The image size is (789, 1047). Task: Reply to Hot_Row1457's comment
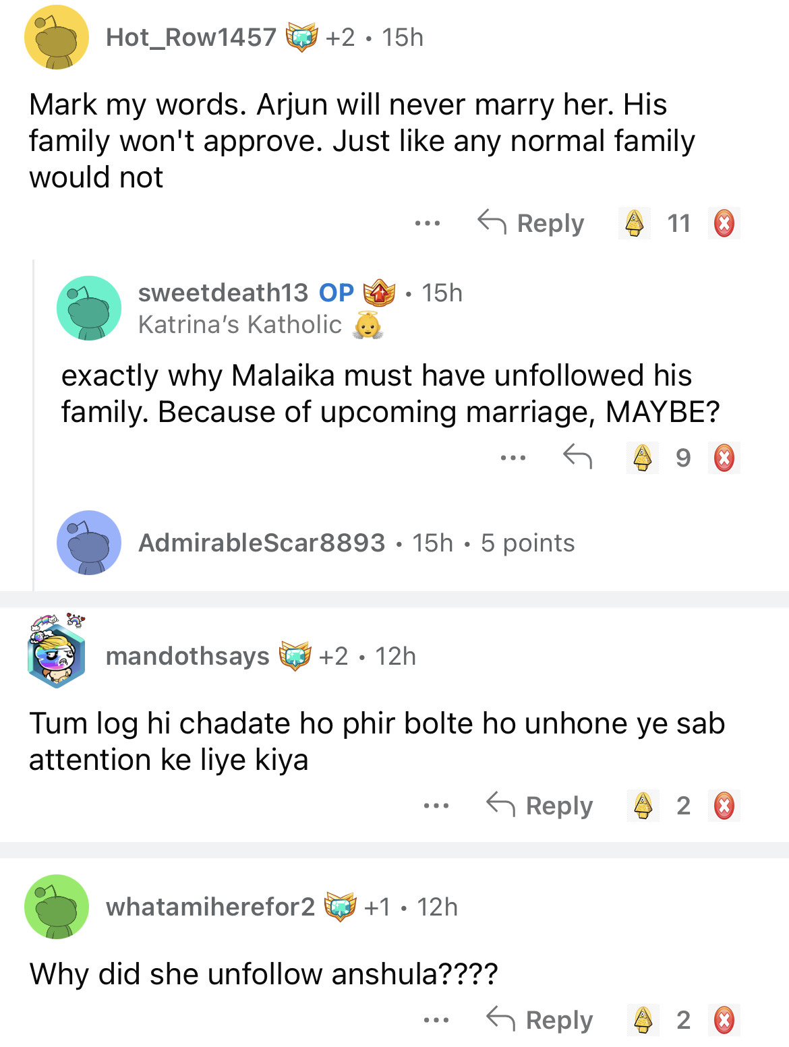(531, 223)
